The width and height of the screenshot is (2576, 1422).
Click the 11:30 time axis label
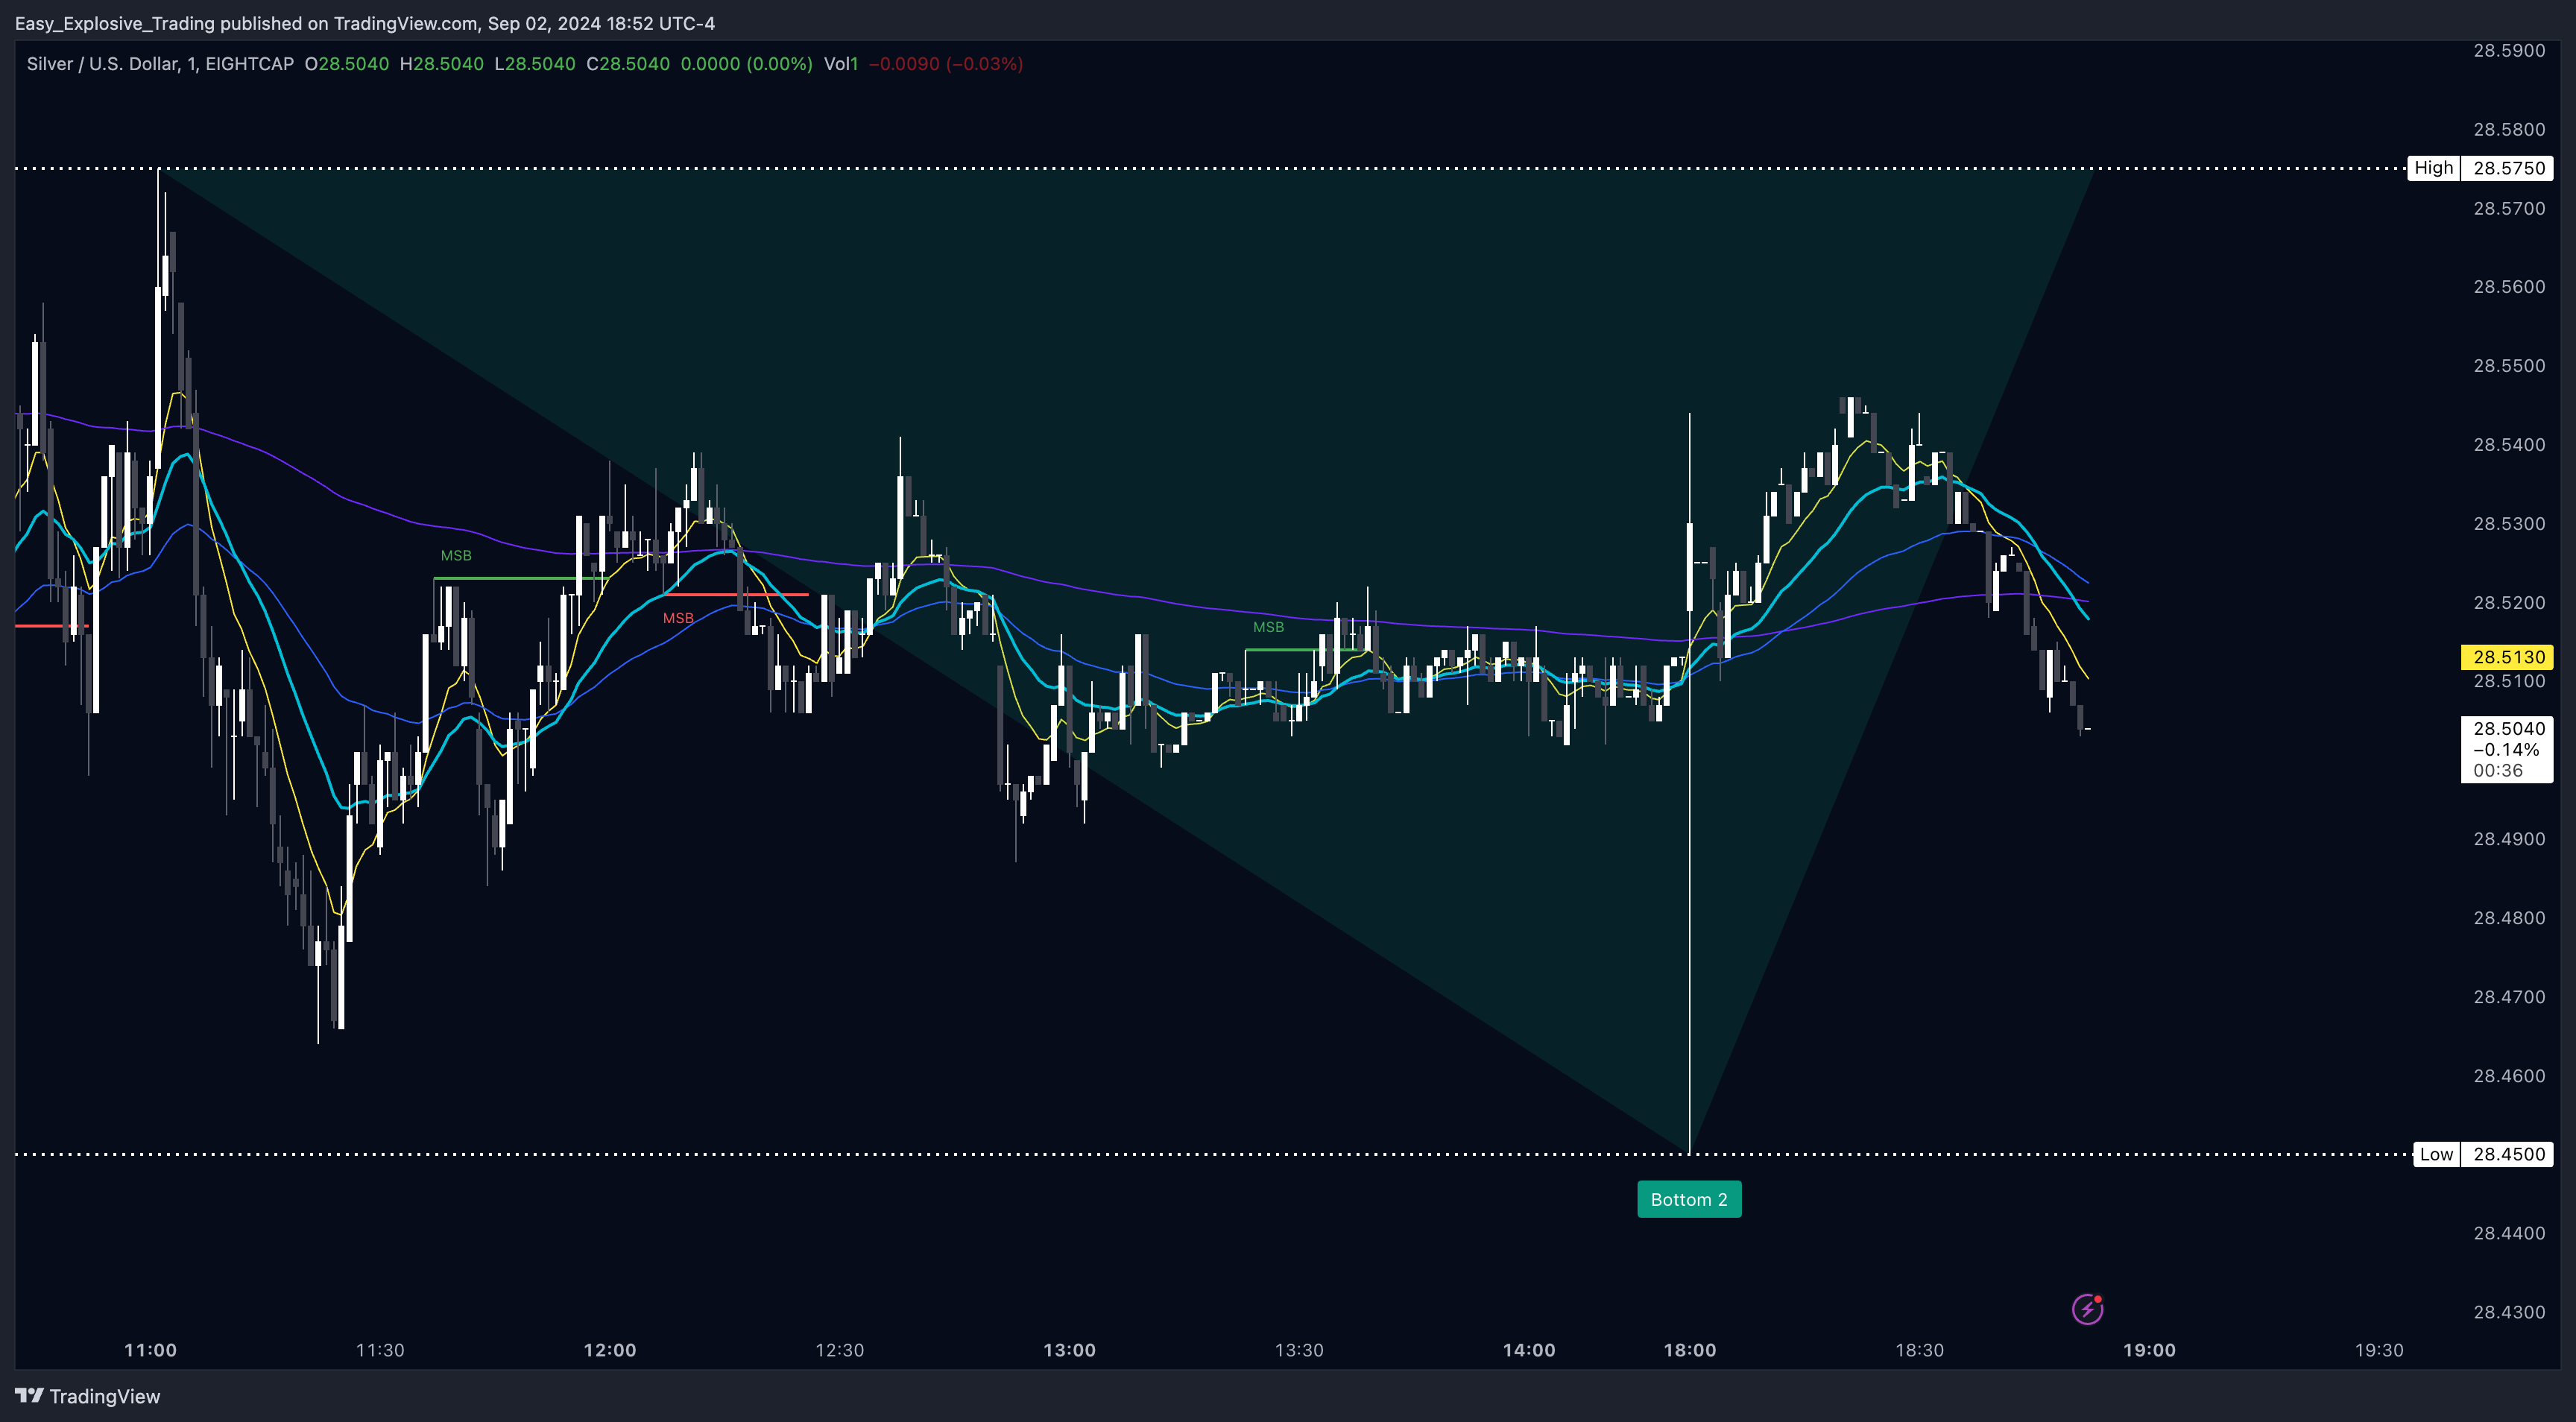(x=380, y=1350)
